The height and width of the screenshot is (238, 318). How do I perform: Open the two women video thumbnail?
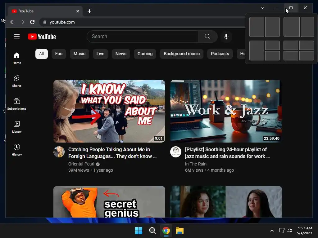(x=226, y=202)
